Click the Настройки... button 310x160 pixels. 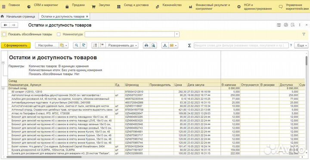tap(46, 46)
